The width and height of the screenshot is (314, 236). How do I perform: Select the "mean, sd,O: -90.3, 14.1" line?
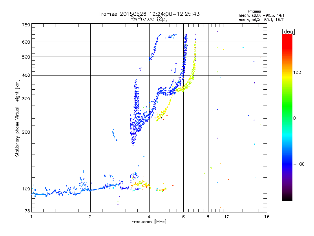(x=261, y=15)
